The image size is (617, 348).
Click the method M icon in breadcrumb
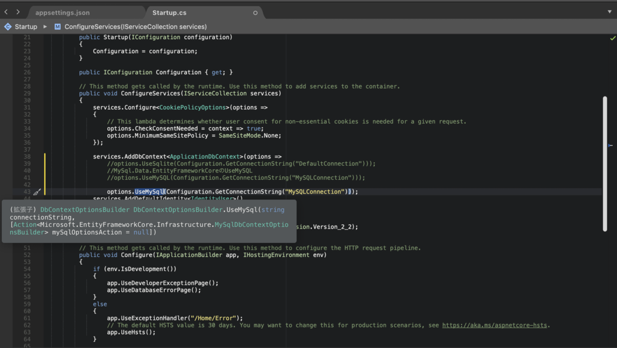pyautogui.click(x=57, y=27)
